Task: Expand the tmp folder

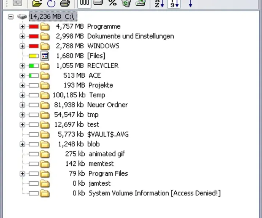Action: 22,115
